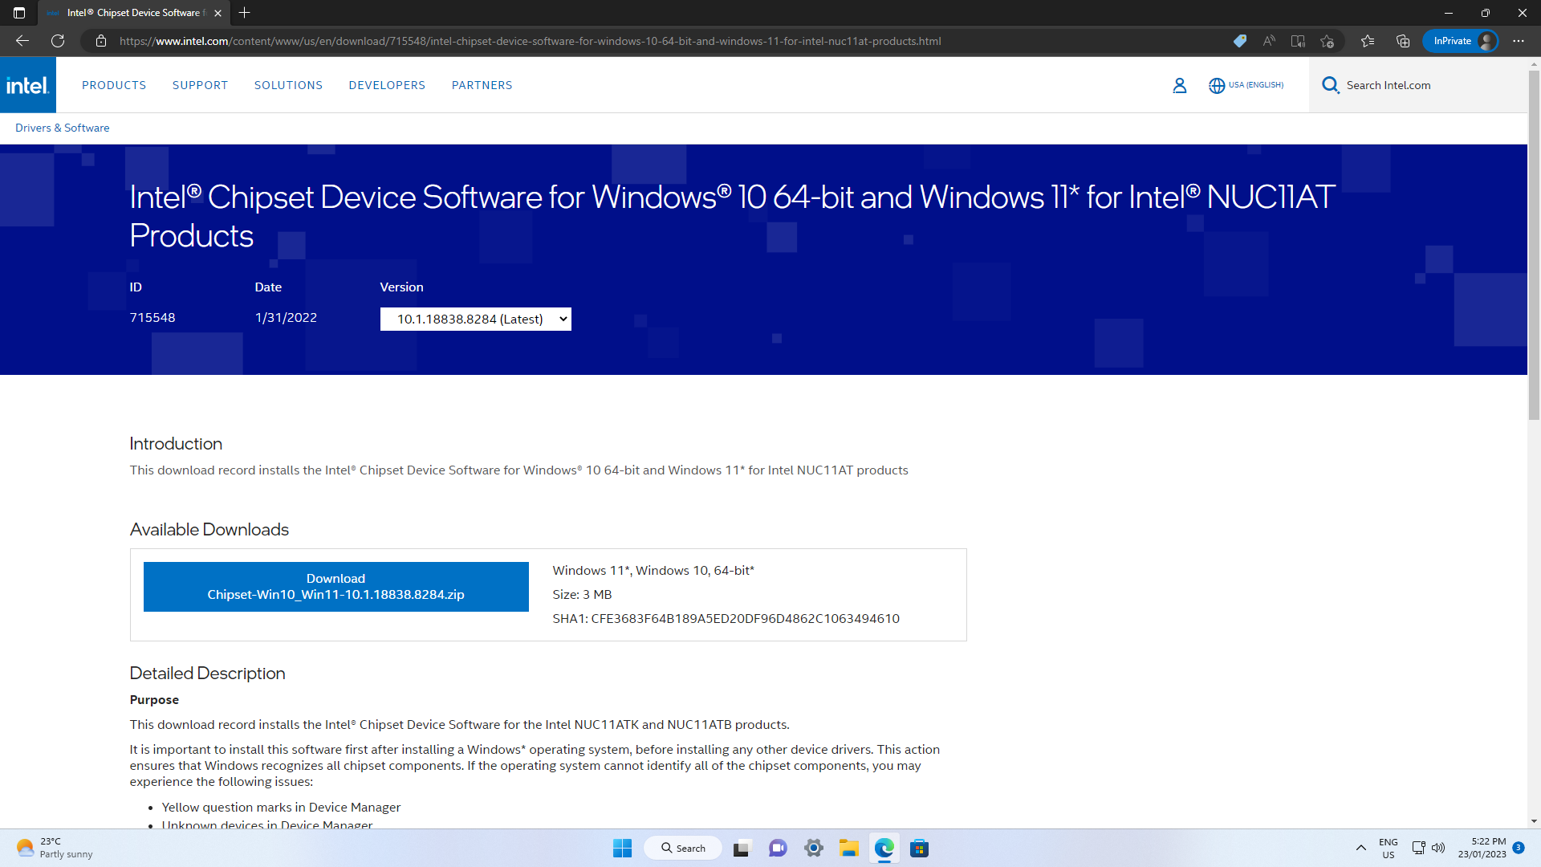Open the notification count badge
1541x867 pixels.
(1519, 848)
